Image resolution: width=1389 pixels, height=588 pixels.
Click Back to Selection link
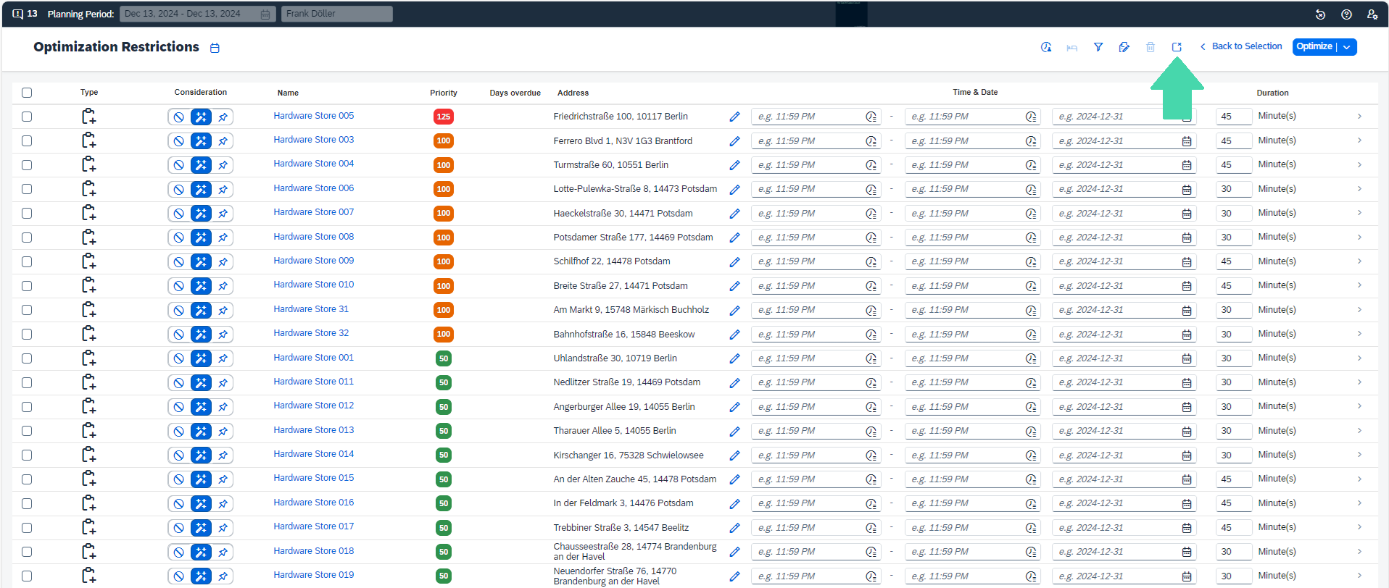[1241, 46]
